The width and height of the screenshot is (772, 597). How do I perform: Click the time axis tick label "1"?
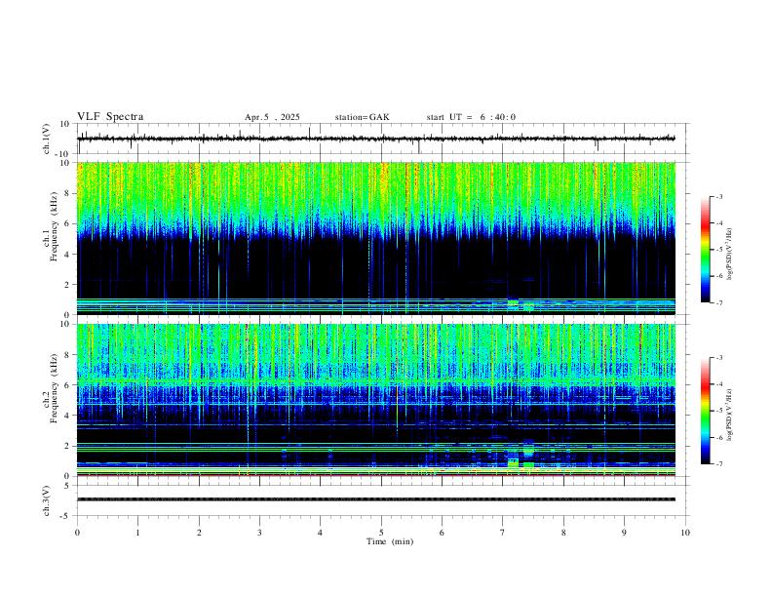[137, 533]
